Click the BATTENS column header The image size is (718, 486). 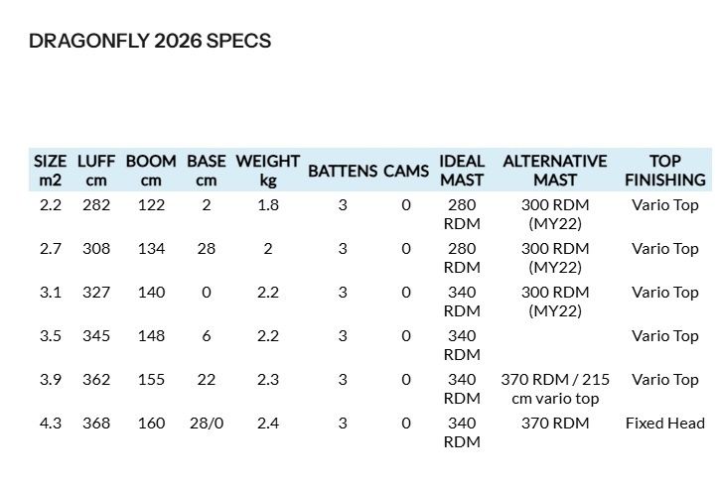click(343, 171)
